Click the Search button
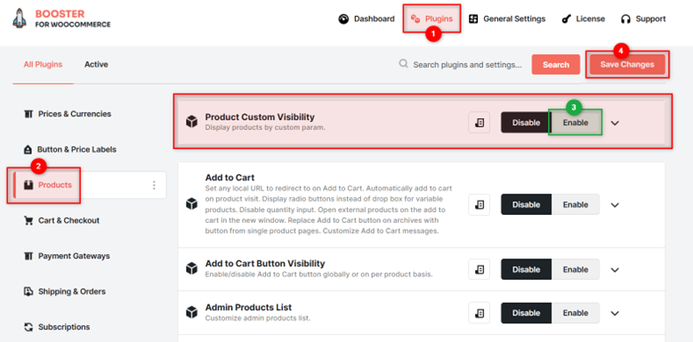 click(x=555, y=65)
